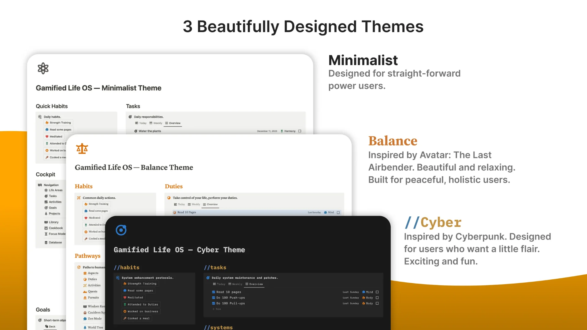Open the Database link in Cockpit
This screenshot has width=587, height=330.
[55, 242]
